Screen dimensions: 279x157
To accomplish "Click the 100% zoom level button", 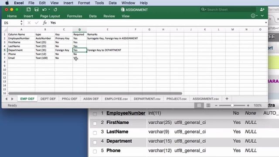I will click(x=258, y=106).
